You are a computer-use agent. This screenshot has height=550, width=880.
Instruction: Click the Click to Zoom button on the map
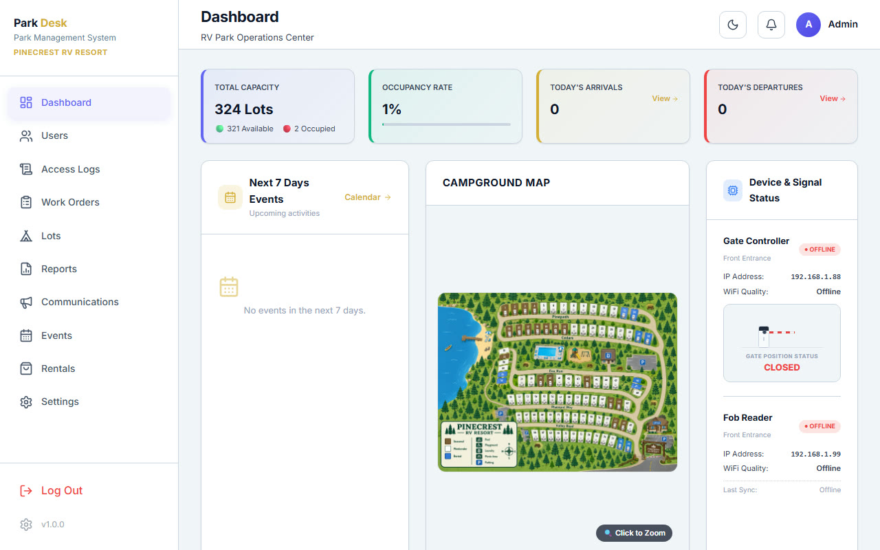pos(634,533)
